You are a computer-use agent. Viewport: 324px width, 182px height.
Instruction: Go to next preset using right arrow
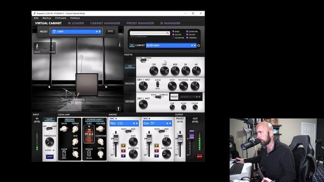coord(100,31)
